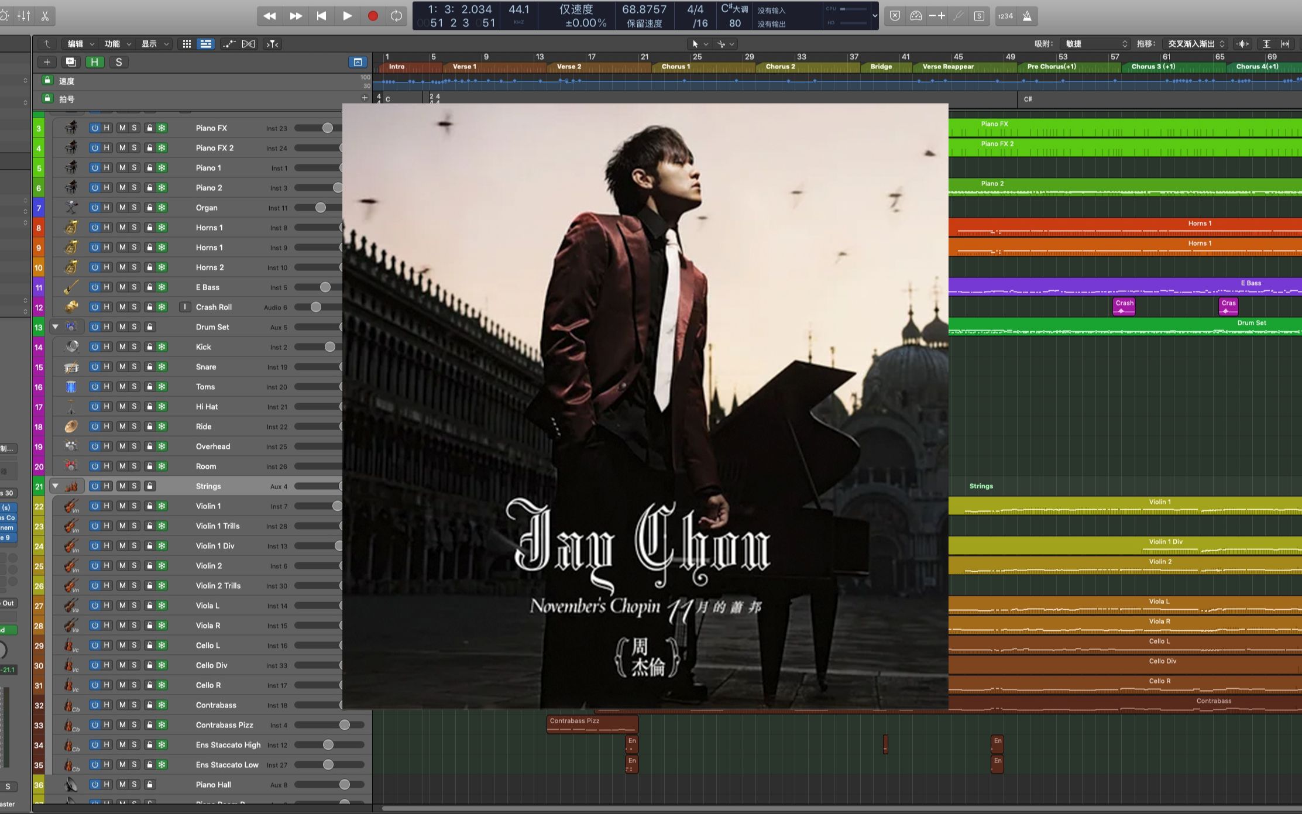Collapse the Strings track stack
The image size is (1302, 814).
[56, 486]
